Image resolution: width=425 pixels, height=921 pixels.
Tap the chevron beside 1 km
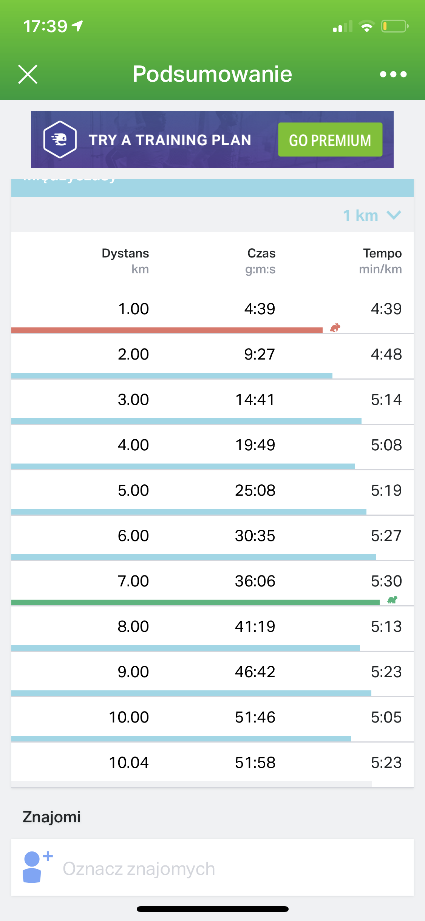pos(394,215)
